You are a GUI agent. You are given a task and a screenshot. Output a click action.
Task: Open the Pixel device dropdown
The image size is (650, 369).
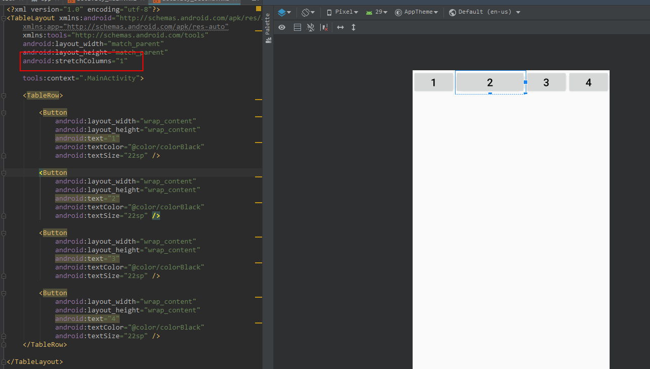(x=342, y=12)
